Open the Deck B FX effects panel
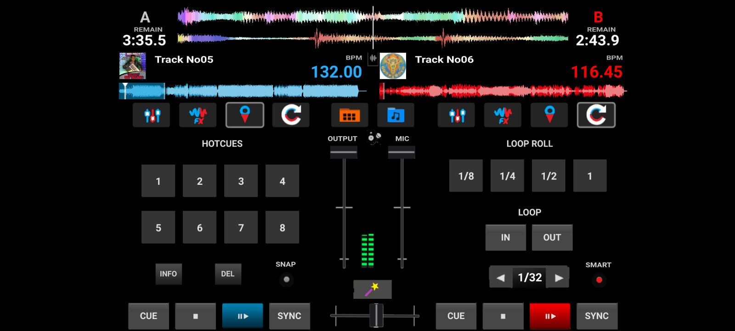Image resolution: width=735 pixels, height=331 pixels. [503, 115]
